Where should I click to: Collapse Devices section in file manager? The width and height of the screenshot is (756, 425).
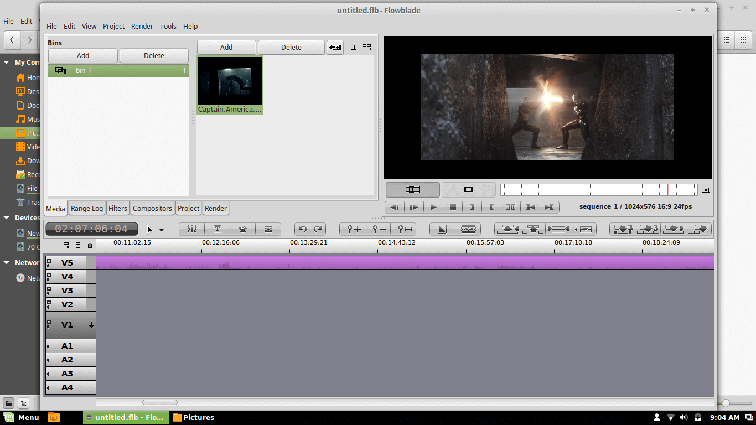[x=7, y=218]
